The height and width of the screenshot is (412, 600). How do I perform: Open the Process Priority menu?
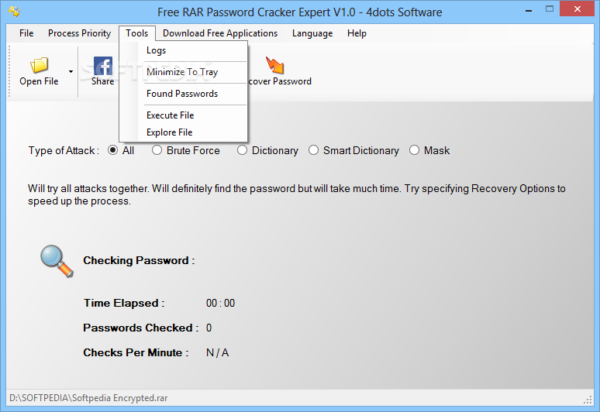pos(79,33)
